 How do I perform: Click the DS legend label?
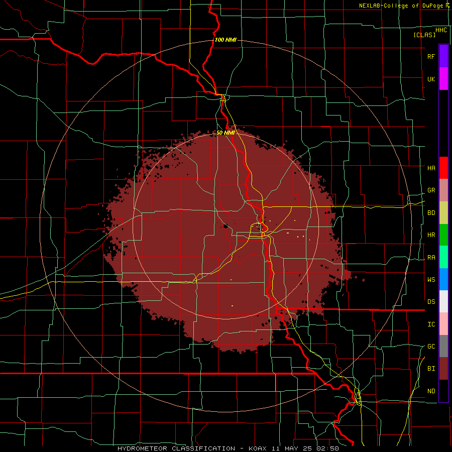pos(431,302)
